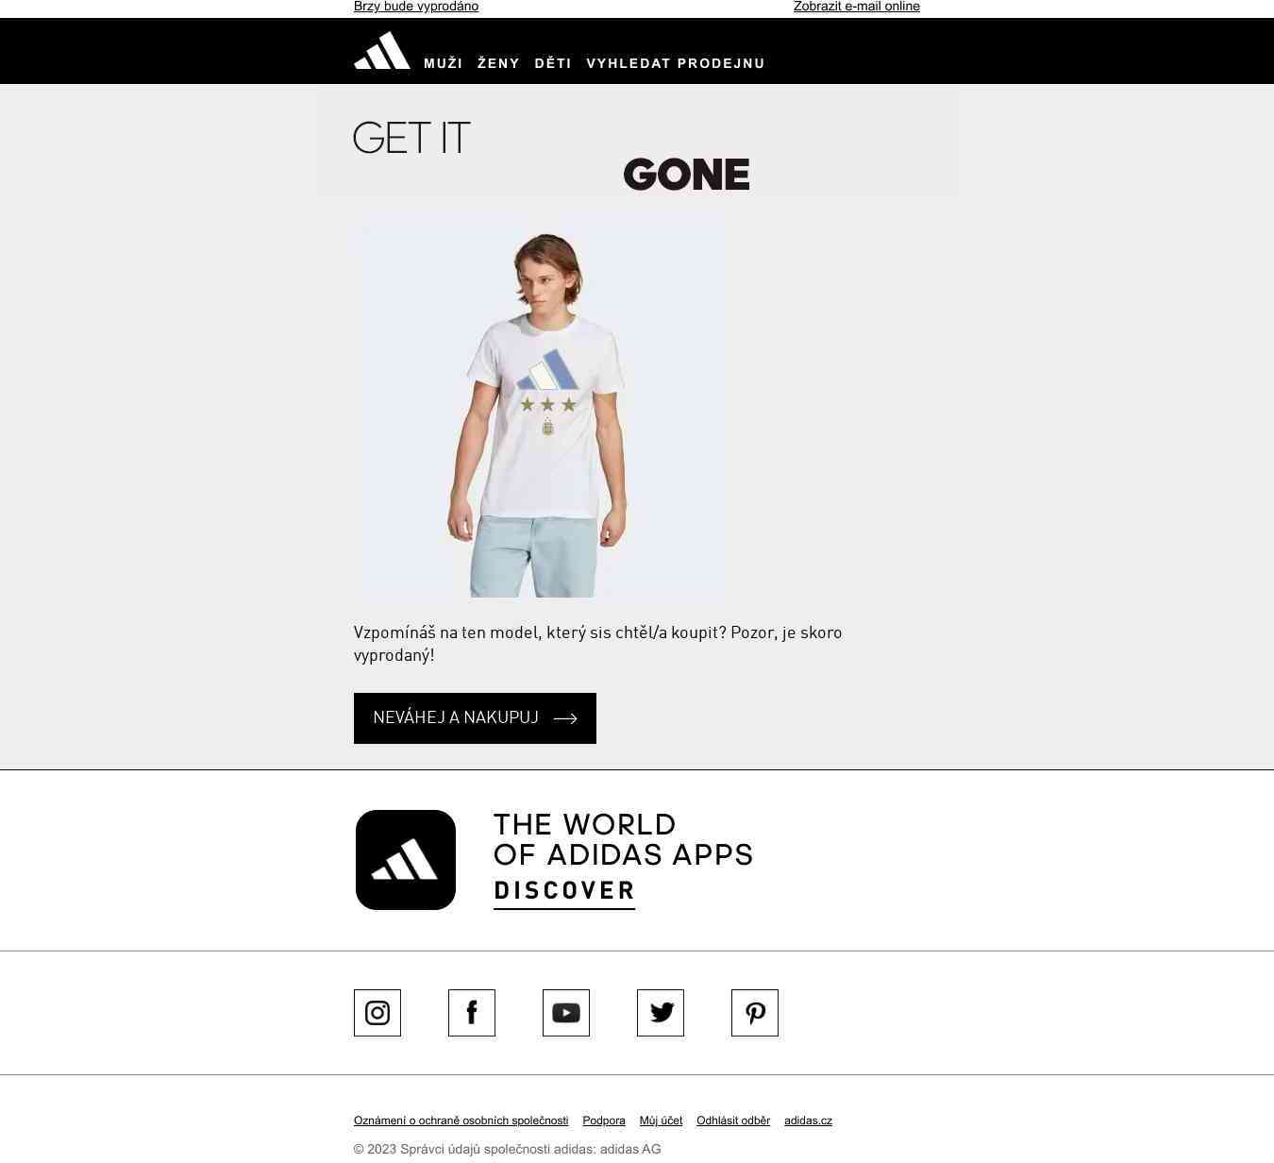Click Brzy bude vyprodáno link
Viewport: 1274px width, 1163px height.
tap(416, 7)
